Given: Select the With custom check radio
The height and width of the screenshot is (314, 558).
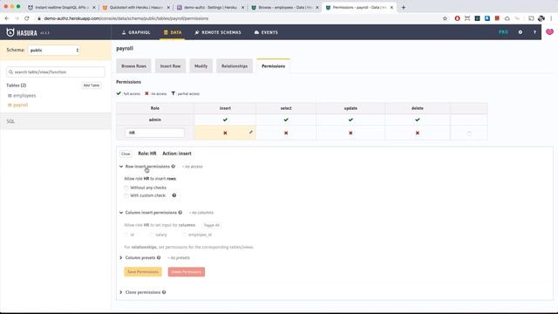Looking at the screenshot, I should pos(126,195).
